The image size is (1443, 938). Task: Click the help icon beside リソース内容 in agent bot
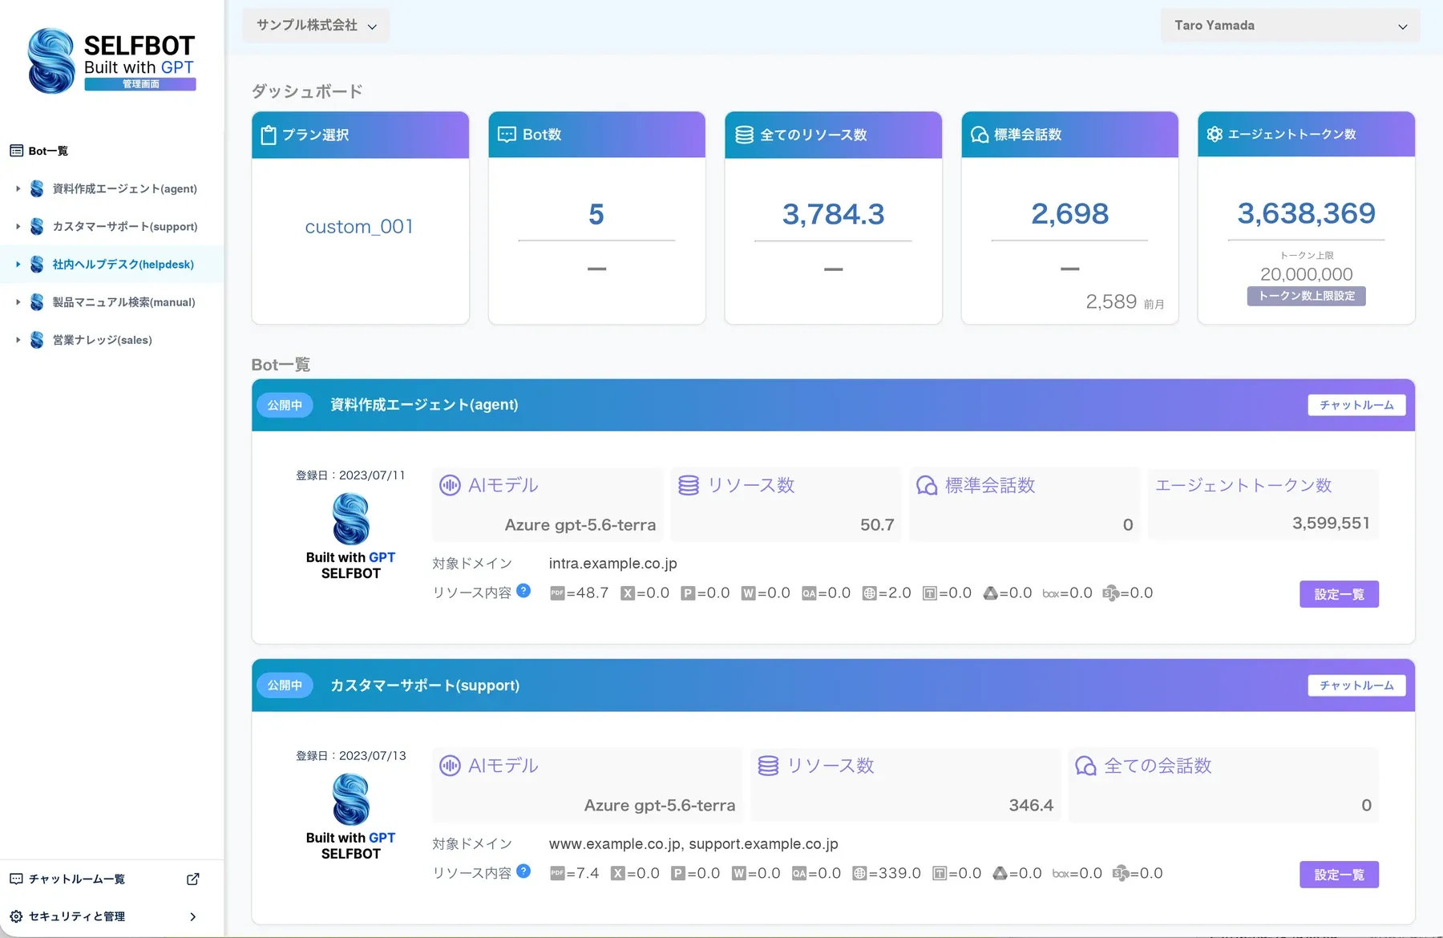point(523,591)
